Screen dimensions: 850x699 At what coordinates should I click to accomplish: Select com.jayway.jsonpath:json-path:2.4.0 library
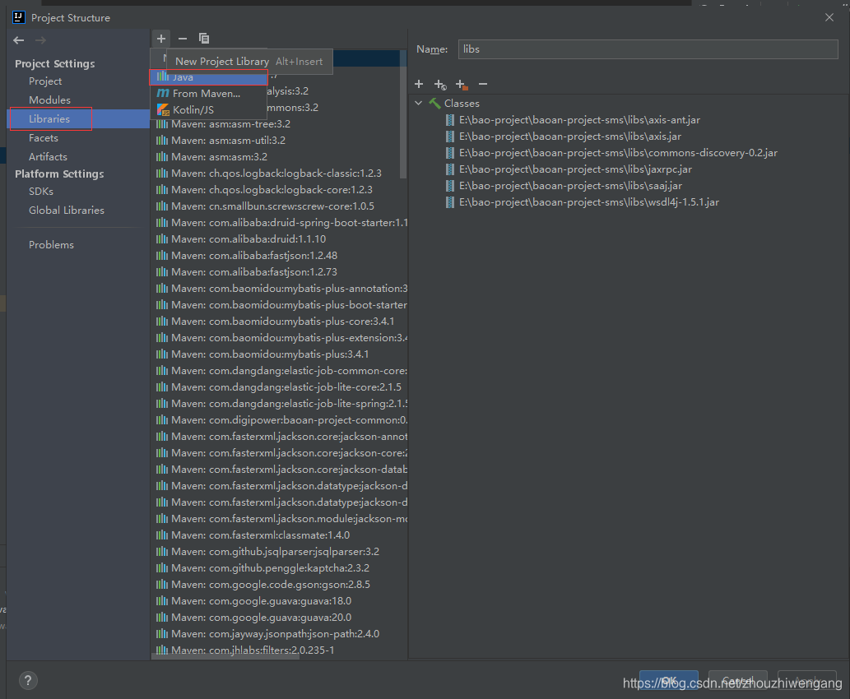(x=267, y=634)
